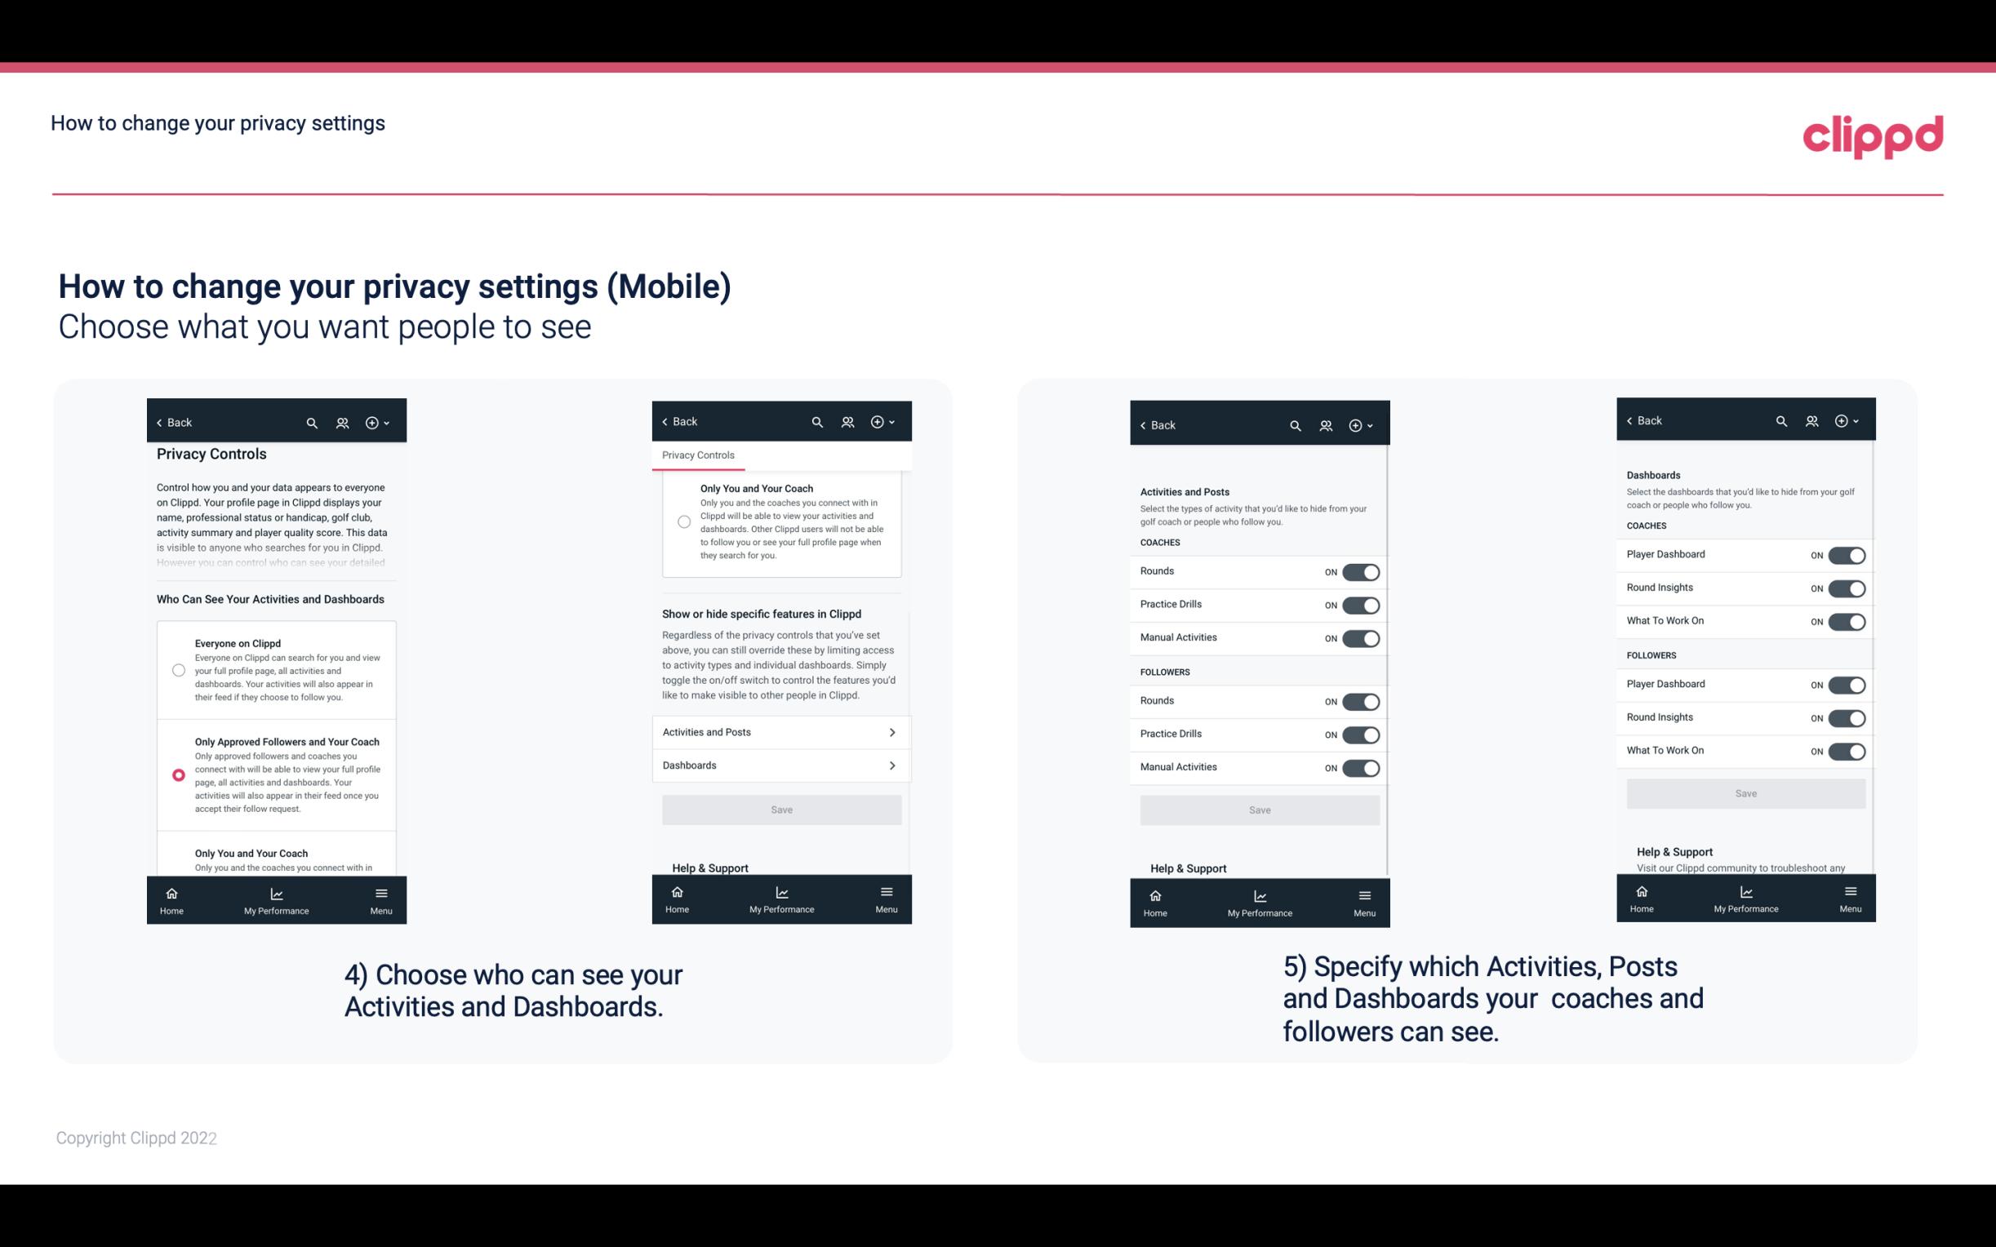Click the profile/people icon in top bar
This screenshot has width=1996, height=1247.
coord(342,421)
